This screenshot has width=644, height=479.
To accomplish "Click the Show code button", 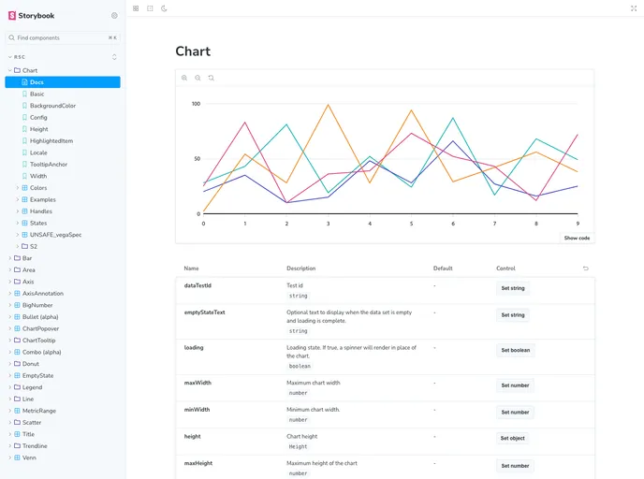I will coord(577,238).
